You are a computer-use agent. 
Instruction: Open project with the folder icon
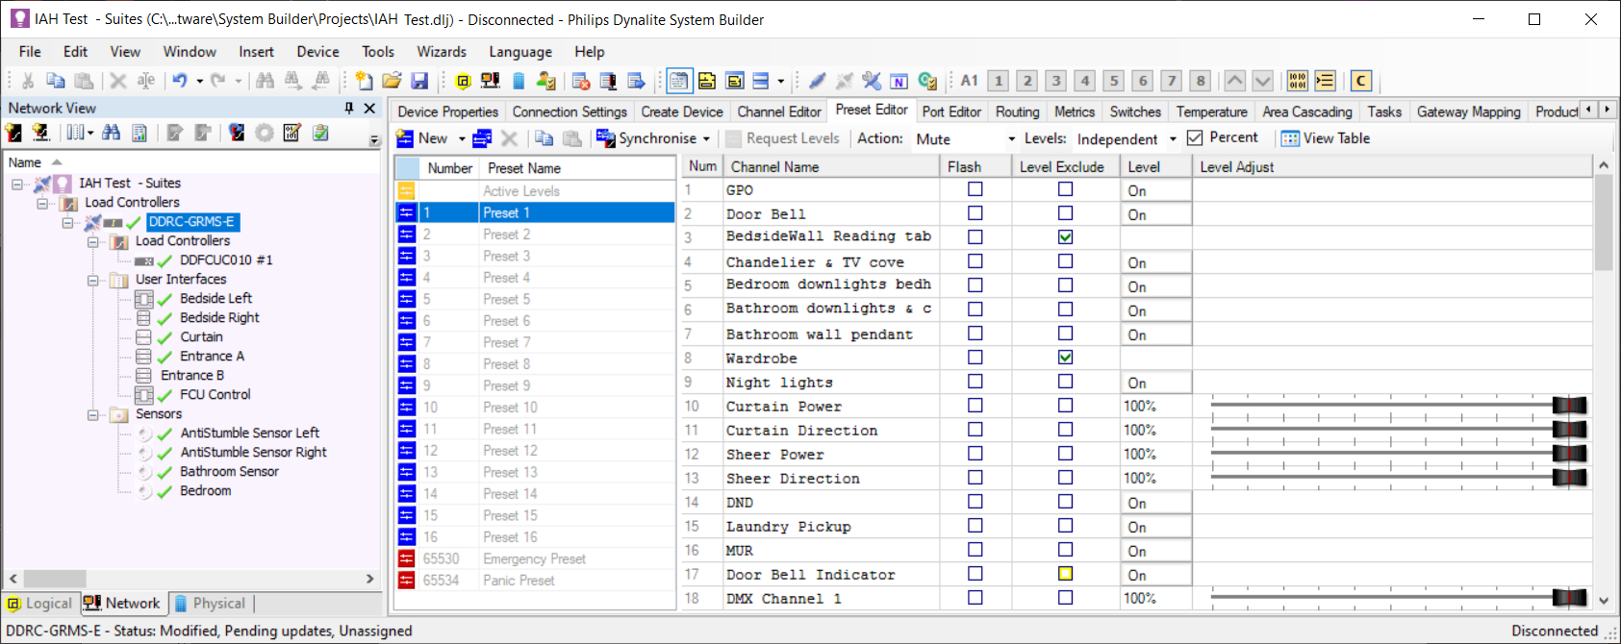click(392, 81)
